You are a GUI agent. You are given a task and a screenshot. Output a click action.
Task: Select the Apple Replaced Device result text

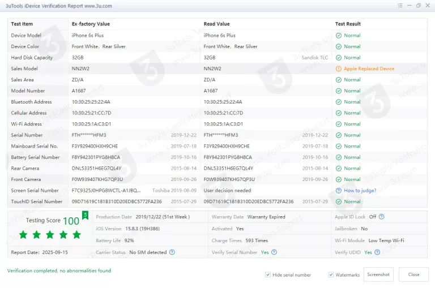(x=369, y=68)
